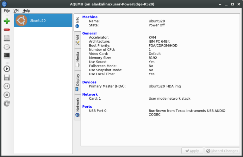
Task: Open the hard disk image tool icon
Action: [7, 38]
